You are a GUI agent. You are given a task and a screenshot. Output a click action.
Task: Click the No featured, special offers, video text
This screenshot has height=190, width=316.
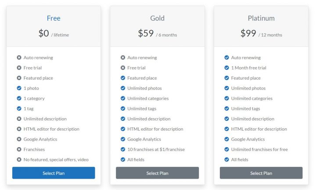tap(56, 160)
